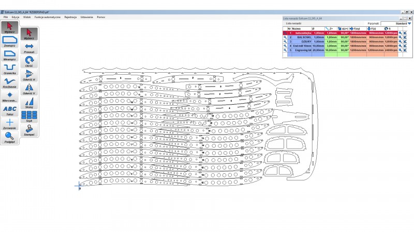Click the 3,00mm Z+ depth value

(x=331, y=46)
